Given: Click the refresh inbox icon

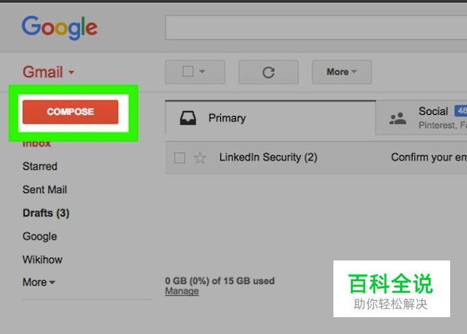Looking at the screenshot, I should pyautogui.click(x=269, y=72).
